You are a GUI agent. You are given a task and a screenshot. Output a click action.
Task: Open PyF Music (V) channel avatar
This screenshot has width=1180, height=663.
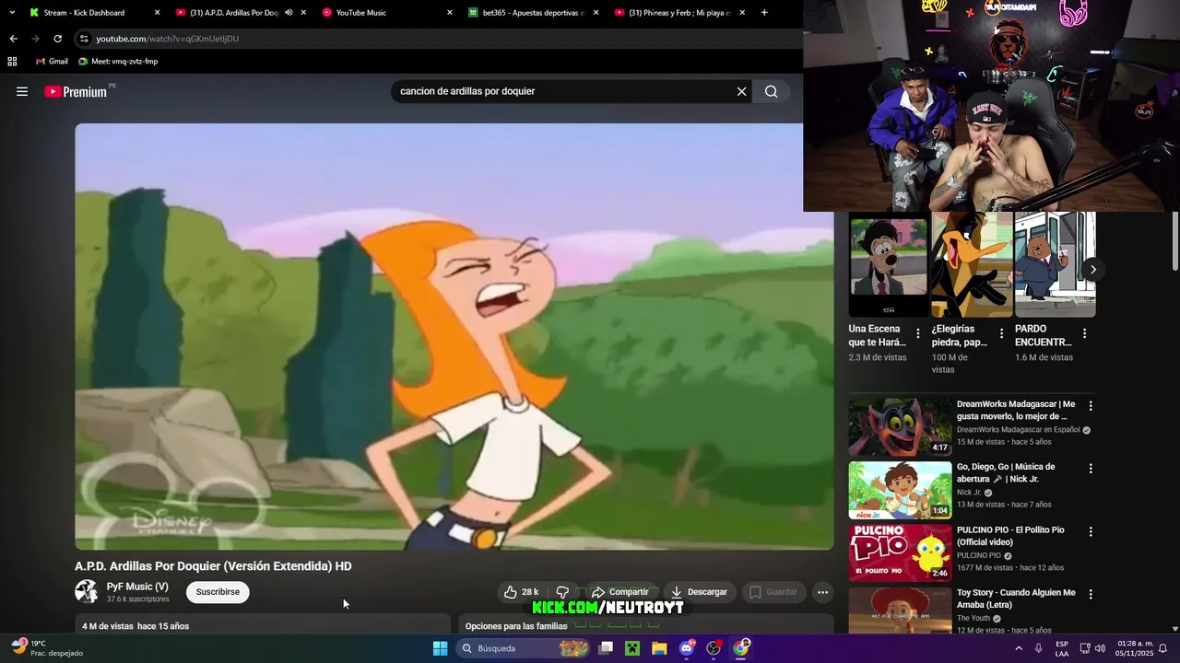(87, 591)
